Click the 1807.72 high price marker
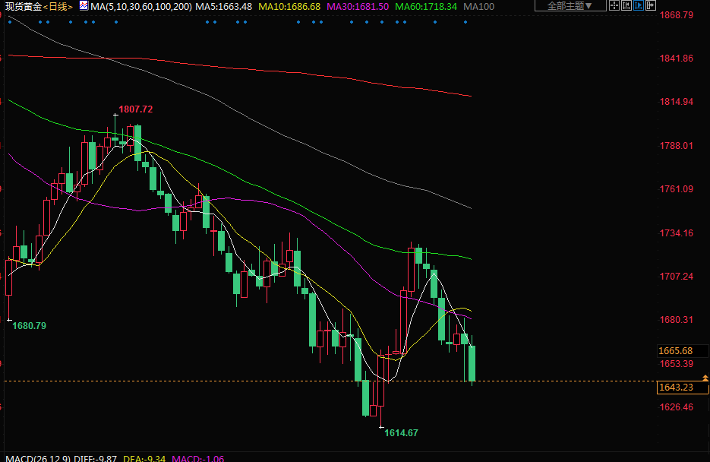 pyautogui.click(x=135, y=109)
